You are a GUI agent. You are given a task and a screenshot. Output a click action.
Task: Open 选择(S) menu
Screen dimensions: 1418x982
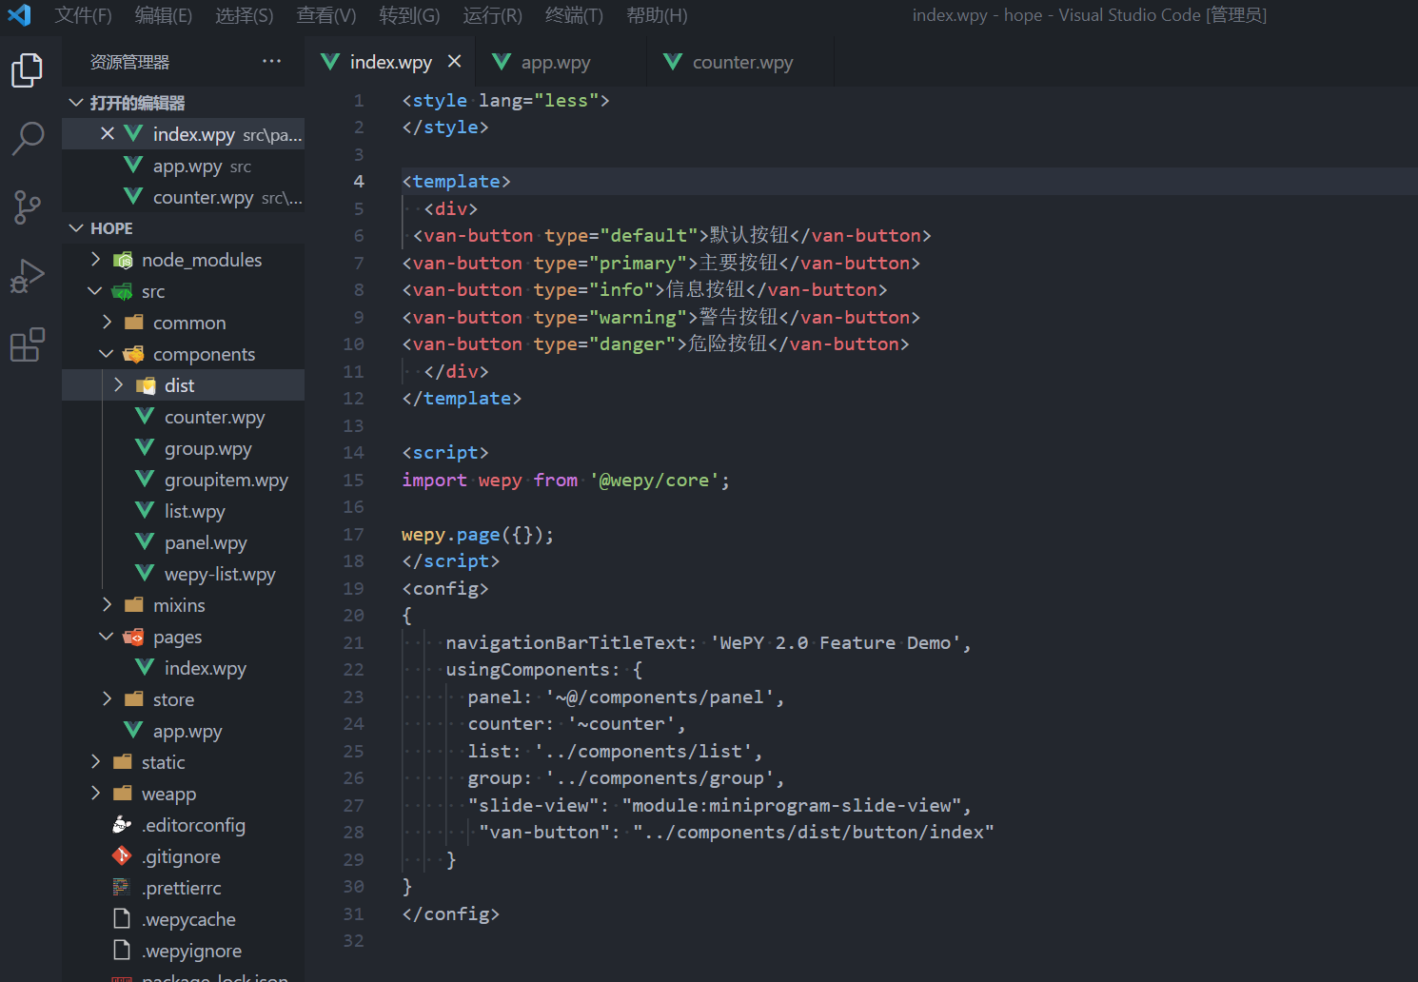244,15
